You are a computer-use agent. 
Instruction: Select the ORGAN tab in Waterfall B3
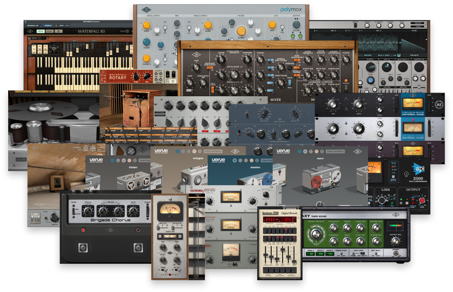coord(40,31)
